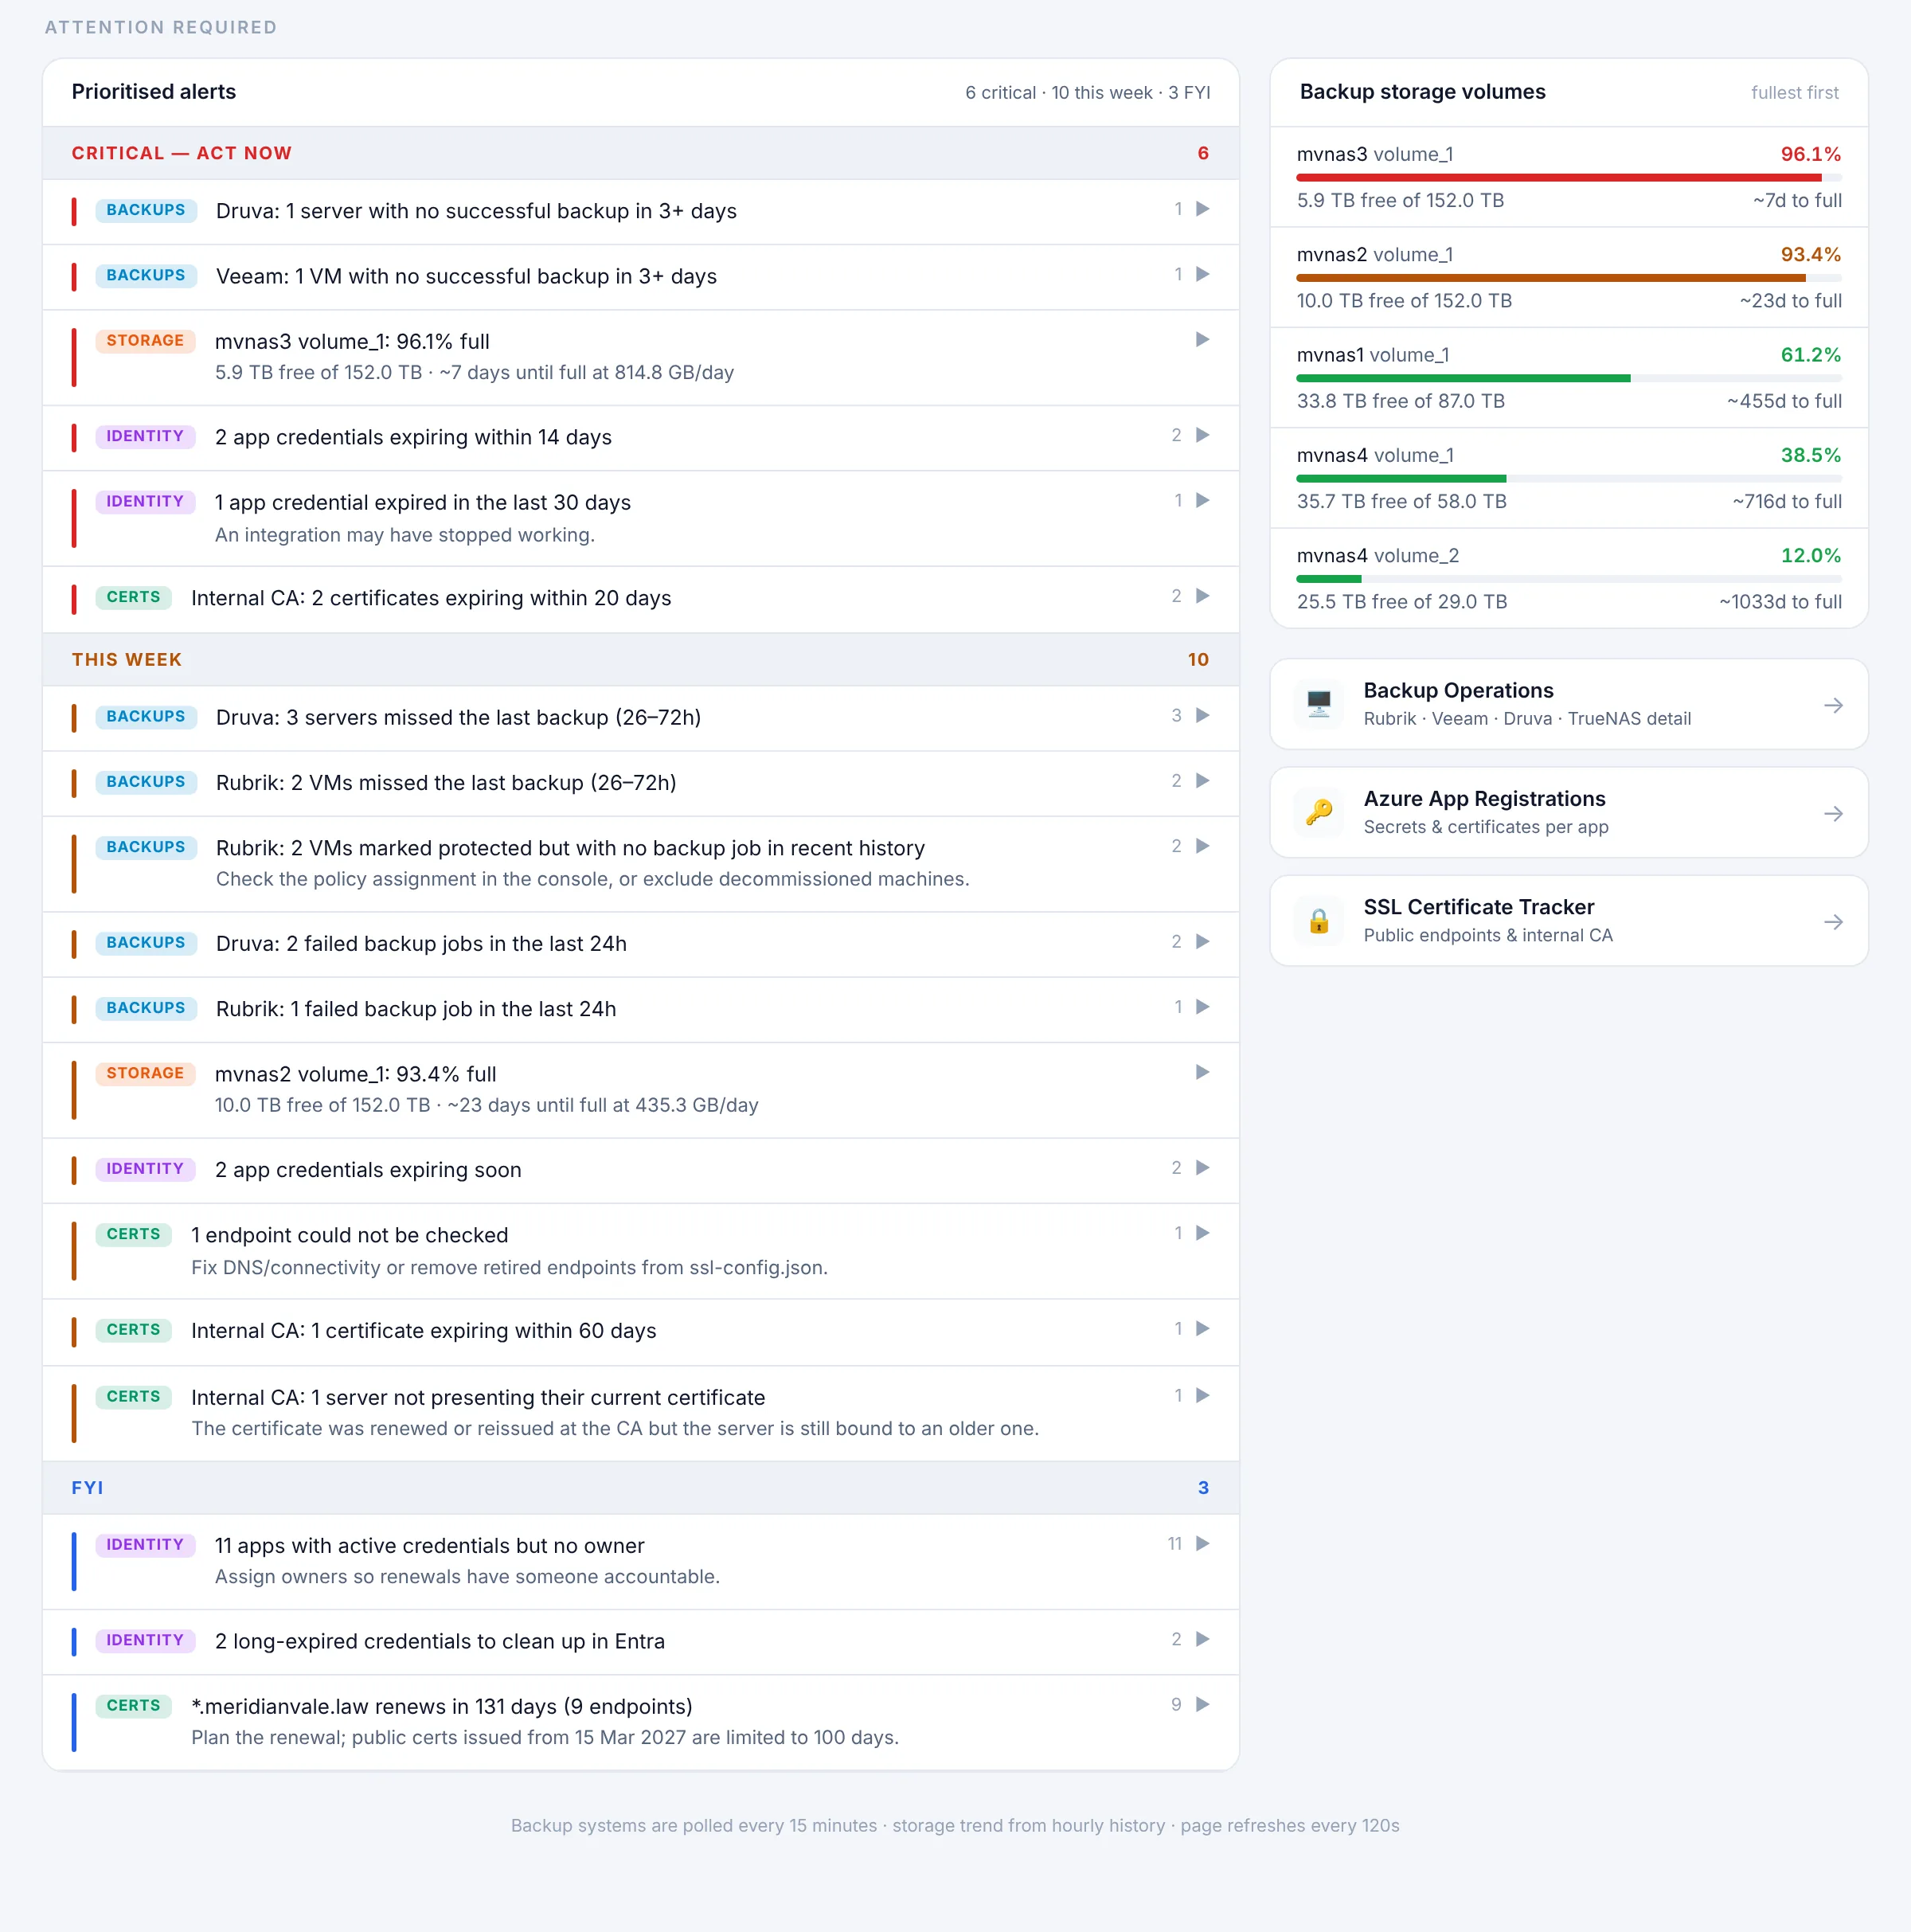The image size is (1911, 1932).
Task: Open the SSL Certificate Tracker title link
Action: coord(1478,906)
